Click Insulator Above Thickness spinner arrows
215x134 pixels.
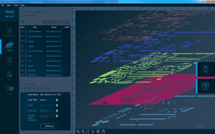pos(57,116)
